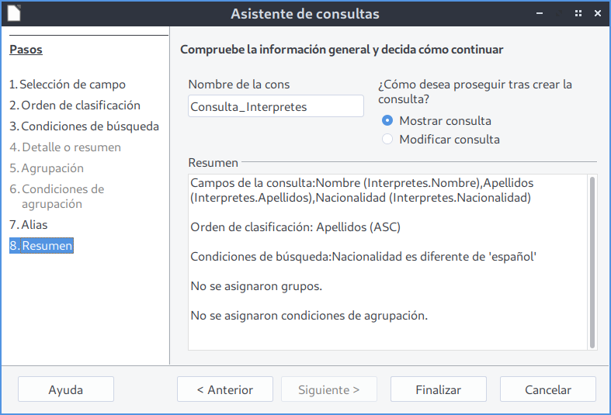Image resolution: width=611 pixels, height=415 pixels.
Task: Cancel the wizard with Cancelar
Action: click(548, 390)
